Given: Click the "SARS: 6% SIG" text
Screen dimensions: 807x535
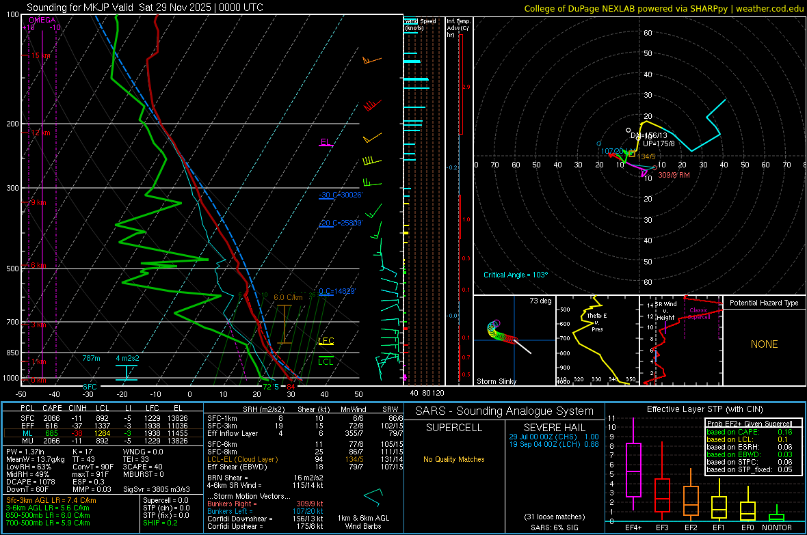Looking at the screenshot, I should tap(554, 527).
